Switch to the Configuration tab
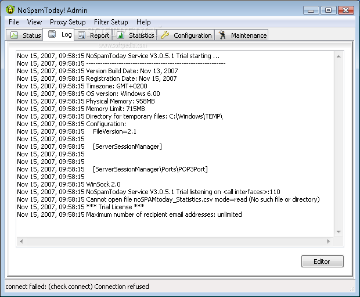 coord(185,35)
